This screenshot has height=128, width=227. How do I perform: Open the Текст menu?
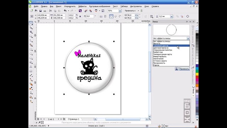(115, 6)
